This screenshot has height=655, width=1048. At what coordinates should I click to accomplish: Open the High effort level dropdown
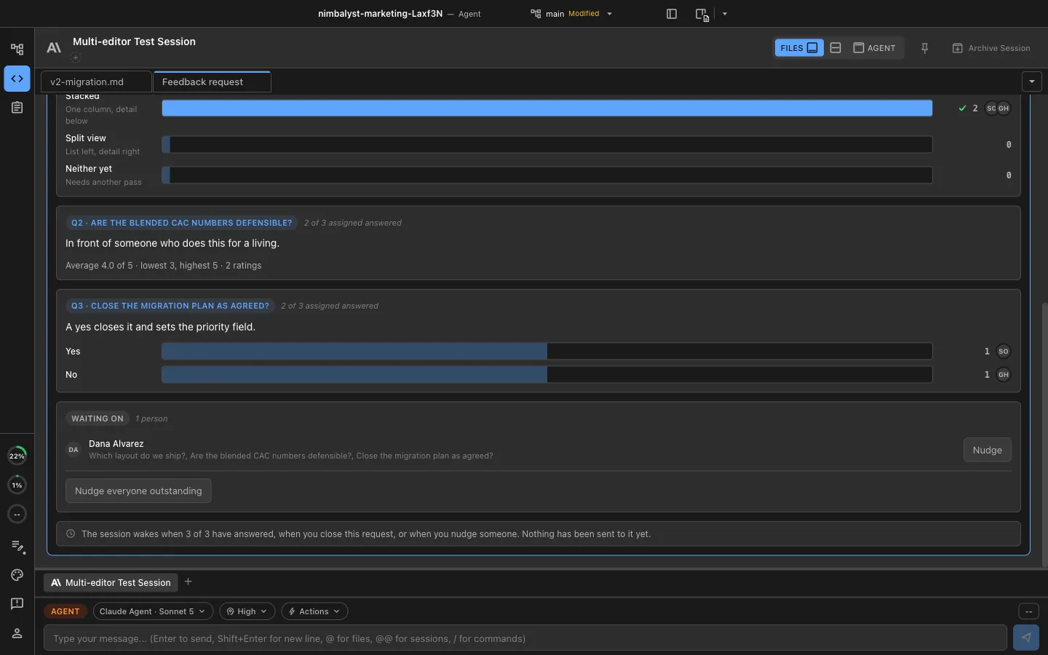pos(247,611)
